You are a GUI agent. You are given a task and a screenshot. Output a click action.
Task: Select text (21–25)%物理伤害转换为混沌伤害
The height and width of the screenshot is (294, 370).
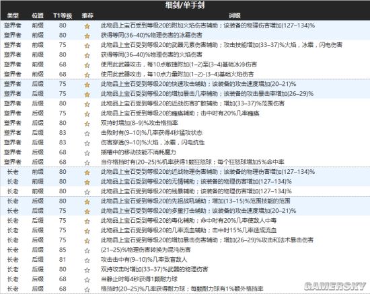pyautogui.click(x=145, y=250)
